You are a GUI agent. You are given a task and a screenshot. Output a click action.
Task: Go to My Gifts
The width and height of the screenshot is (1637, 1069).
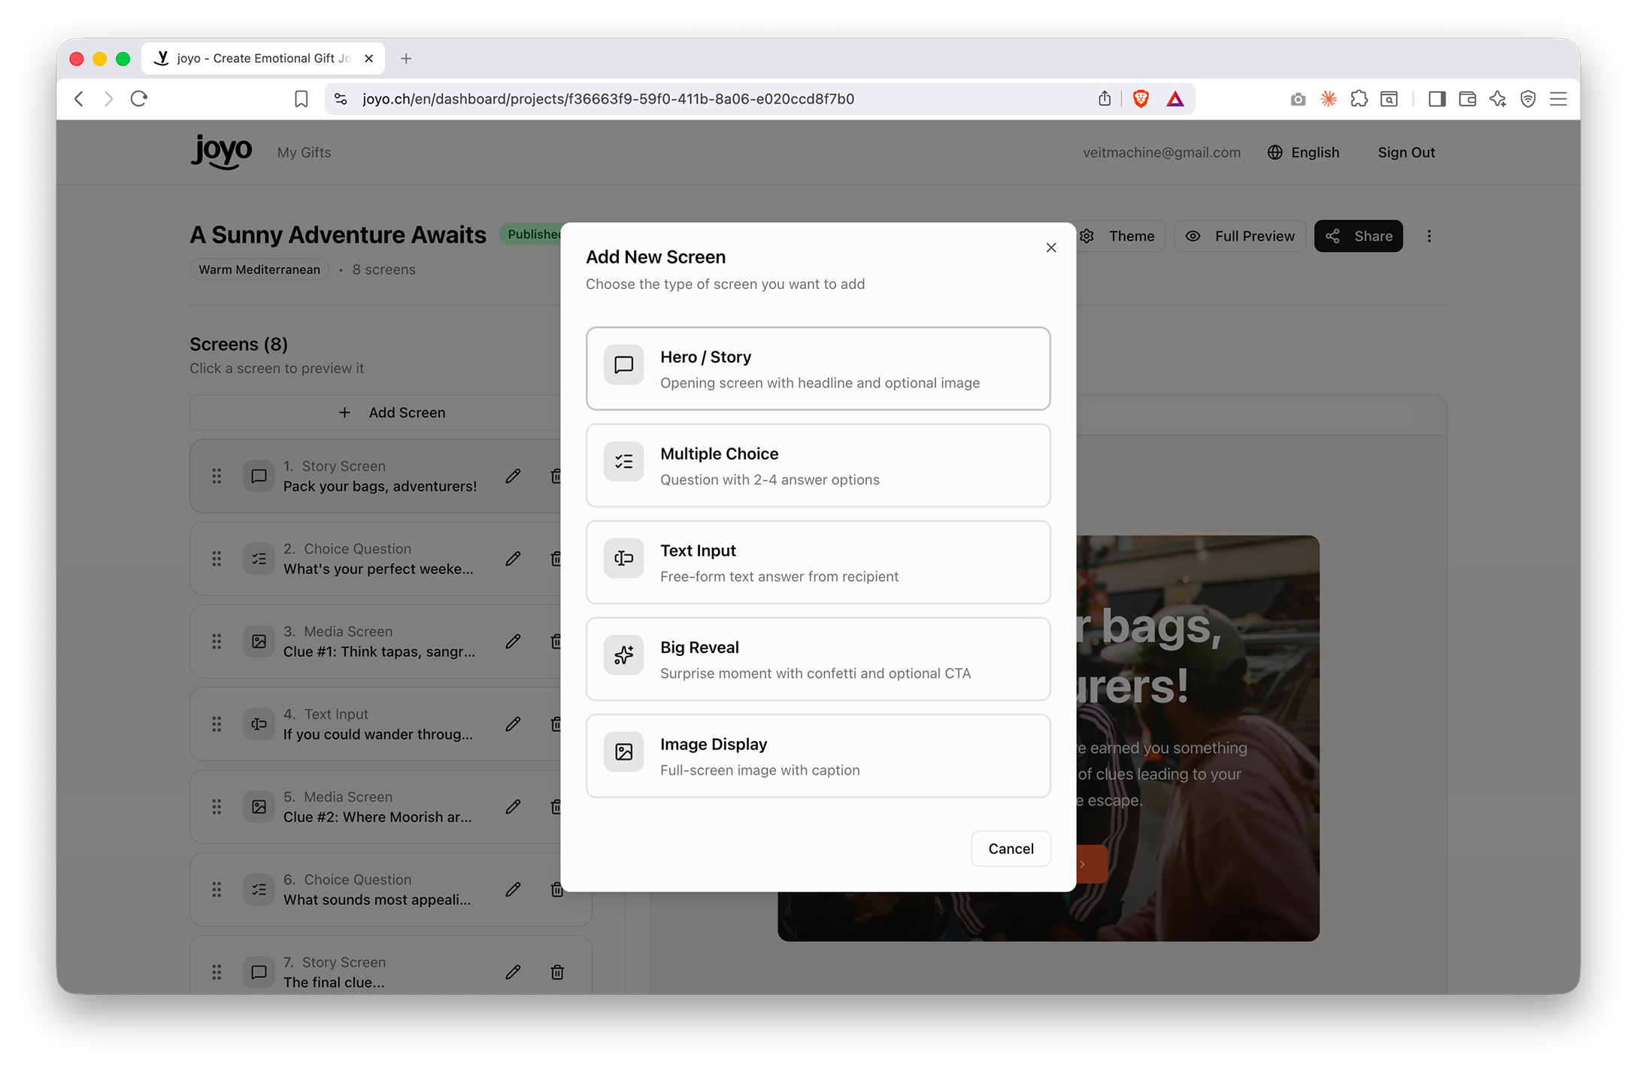point(304,153)
